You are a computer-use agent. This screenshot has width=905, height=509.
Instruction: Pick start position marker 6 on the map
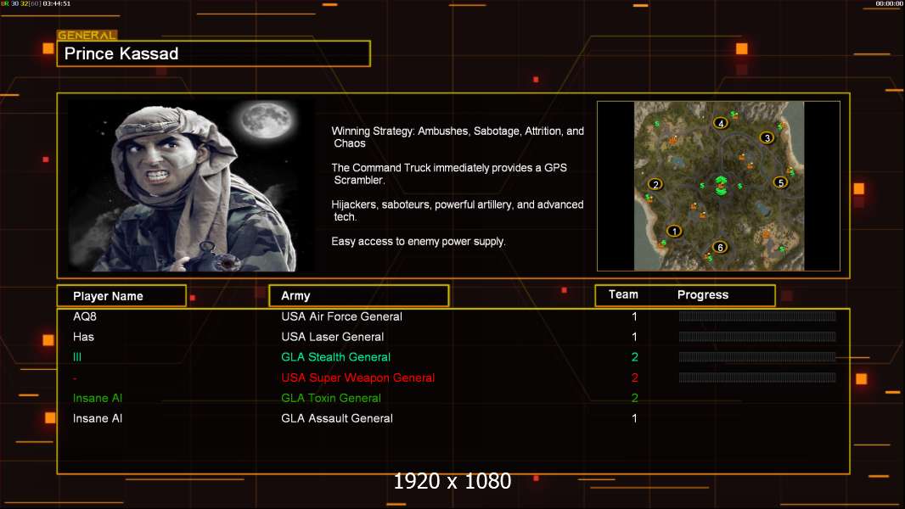(x=720, y=248)
